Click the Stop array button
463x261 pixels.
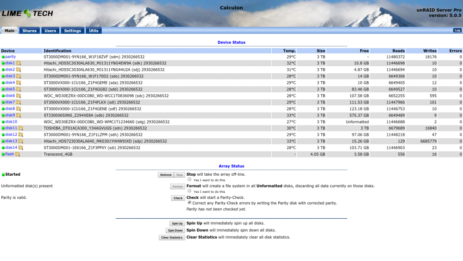[x=179, y=175]
